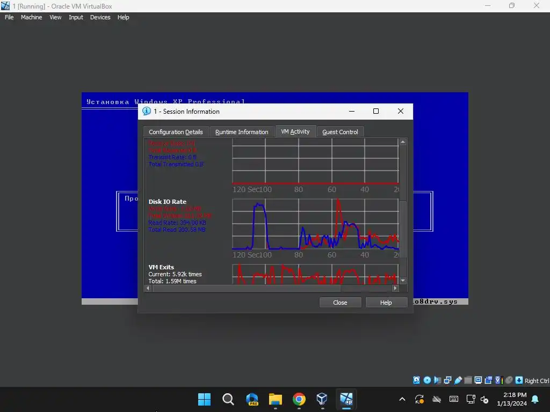The height and width of the screenshot is (412, 550).
Task: Switch to Guest Control tab
Action: 340,132
